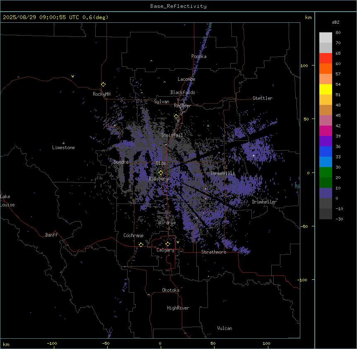Select the light orange 54-57 dBZ legend swatch

[x=326, y=79]
